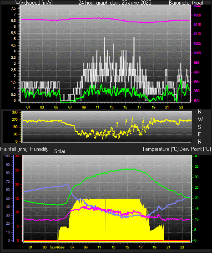Click the '1015' barometer value

197,25
